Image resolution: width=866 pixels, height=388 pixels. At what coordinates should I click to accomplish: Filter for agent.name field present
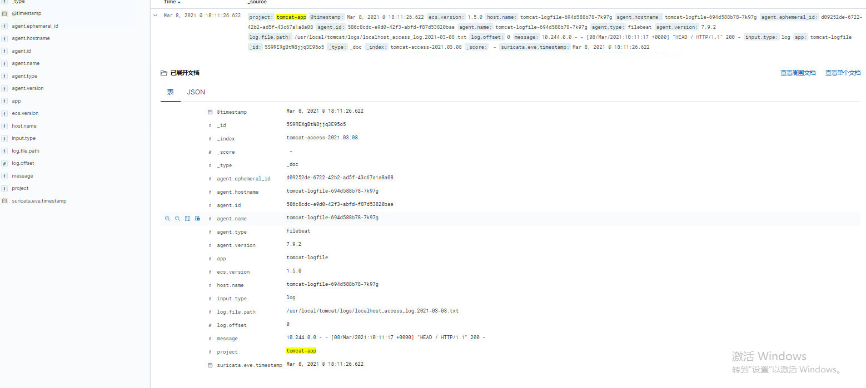[197, 219]
